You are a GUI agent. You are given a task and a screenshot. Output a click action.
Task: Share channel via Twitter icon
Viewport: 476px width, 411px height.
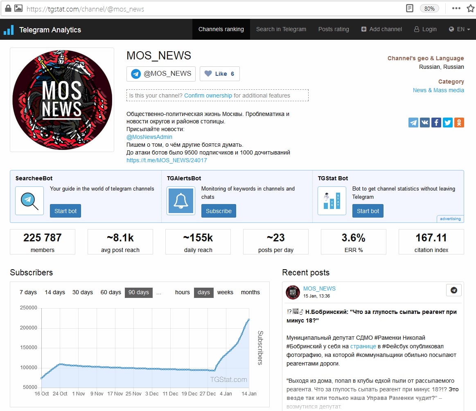pos(447,123)
